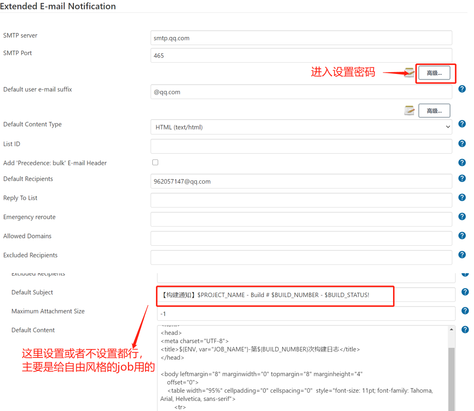Show help for Precedence bulk header option
This screenshot has width=474, height=411.
tap(462, 163)
